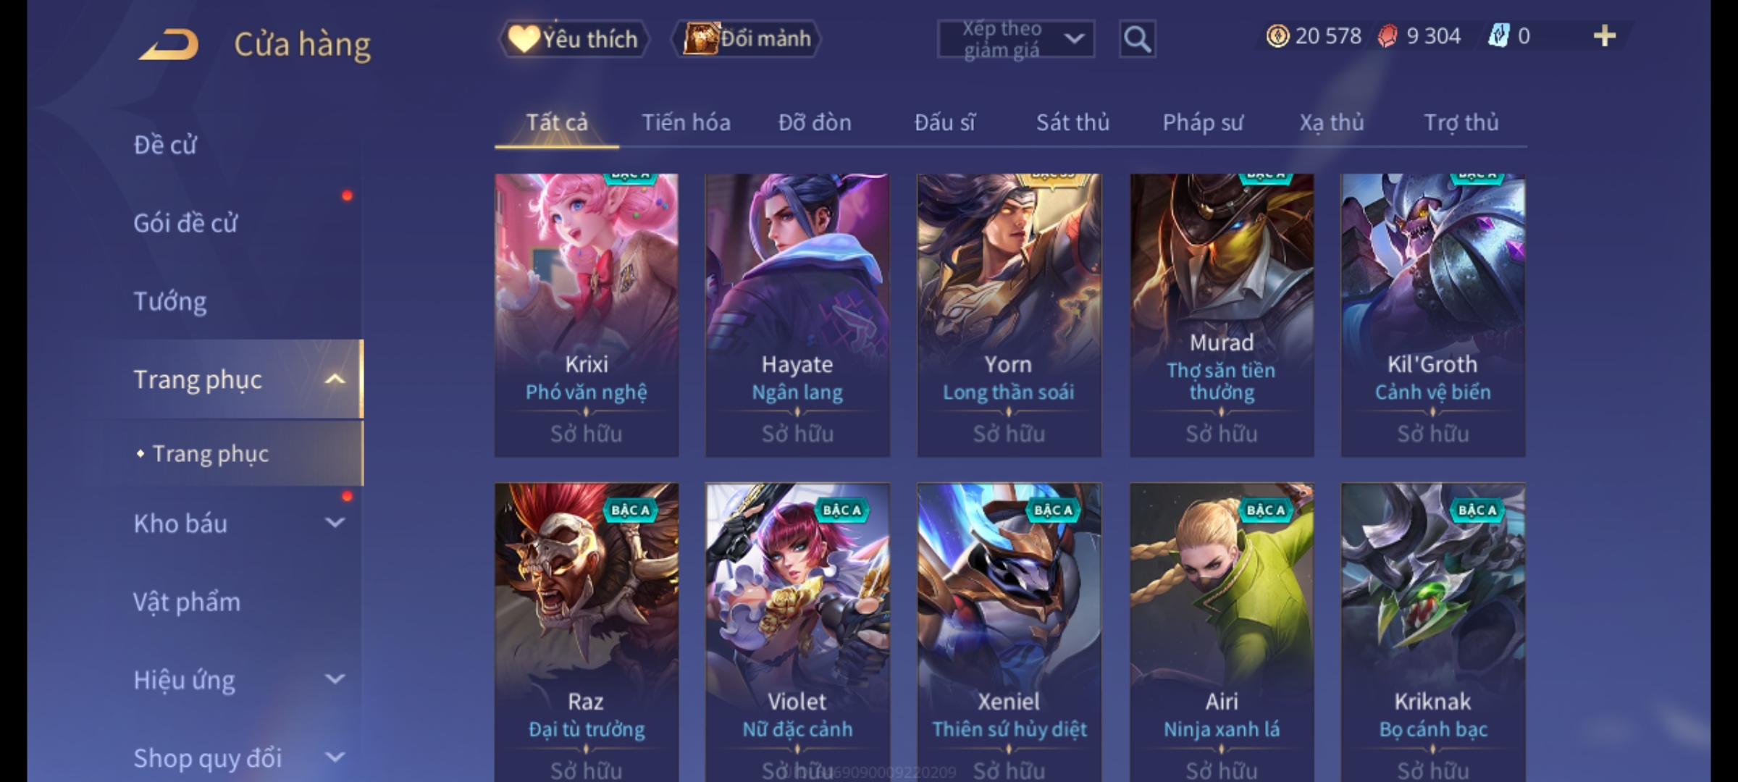Open the Xếp theo giảm giá sort dropdown
The width and height of the screenshot is (1738, 782).
pos(1015,39)
